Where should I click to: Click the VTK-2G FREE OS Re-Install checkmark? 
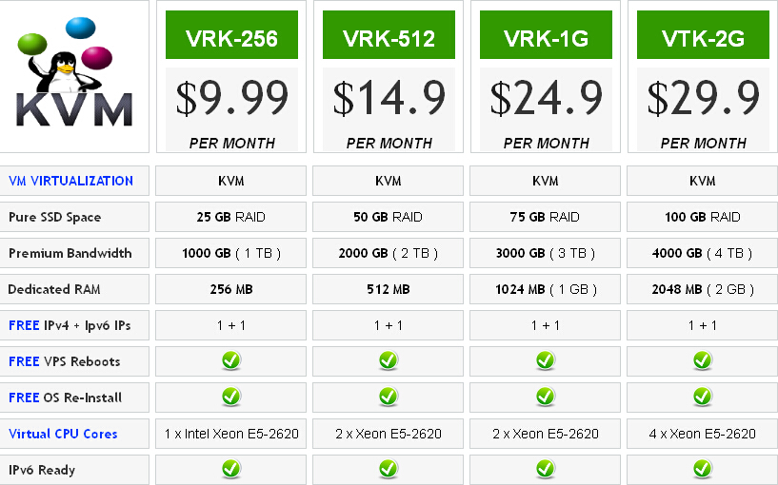click(x=703, y=397)
